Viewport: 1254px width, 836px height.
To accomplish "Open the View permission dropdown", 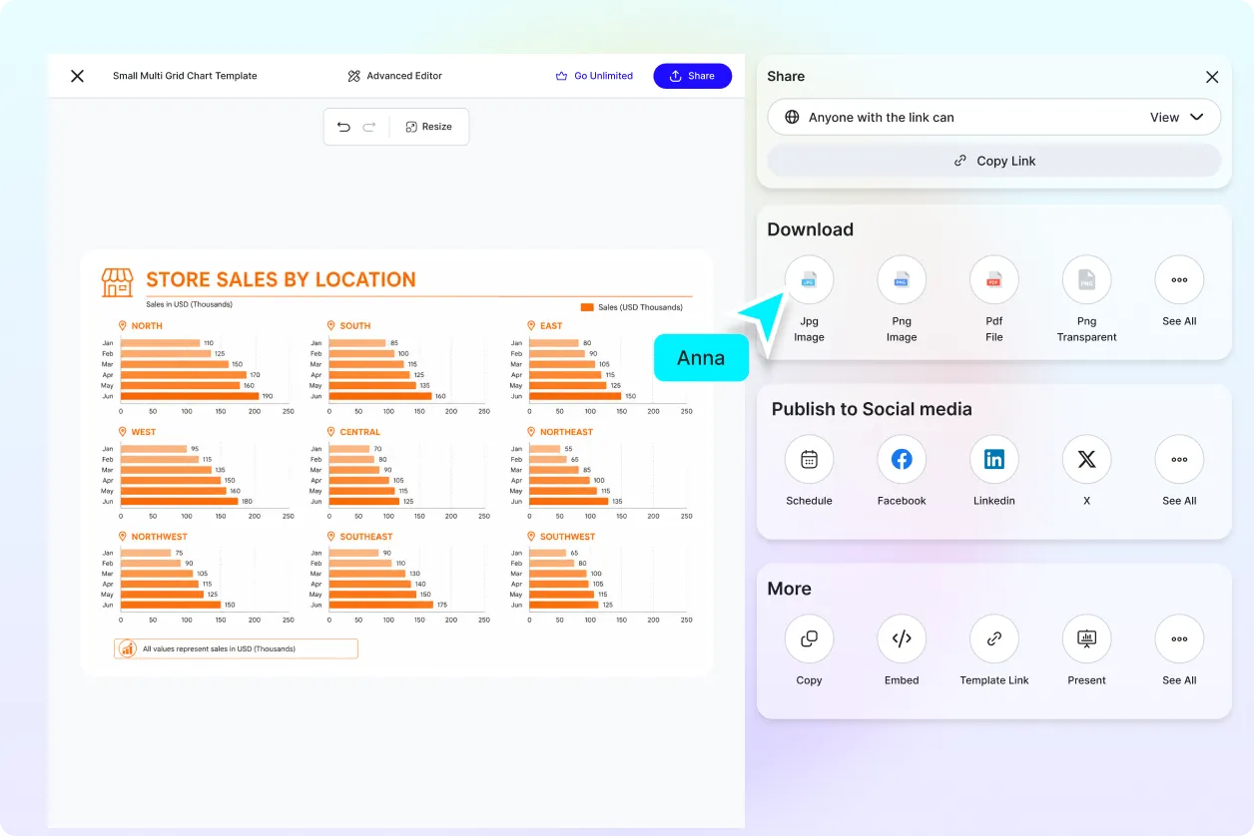I will pyautogui.click(x=1177, y=117).
